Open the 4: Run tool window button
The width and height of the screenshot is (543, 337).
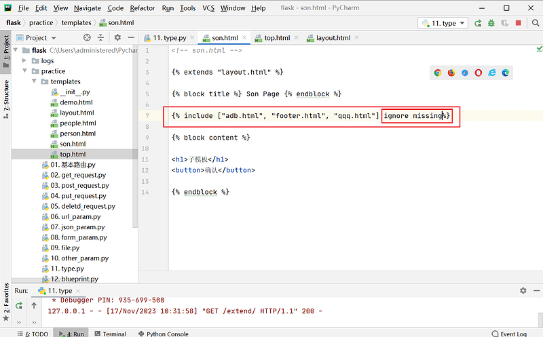[71, 334]
